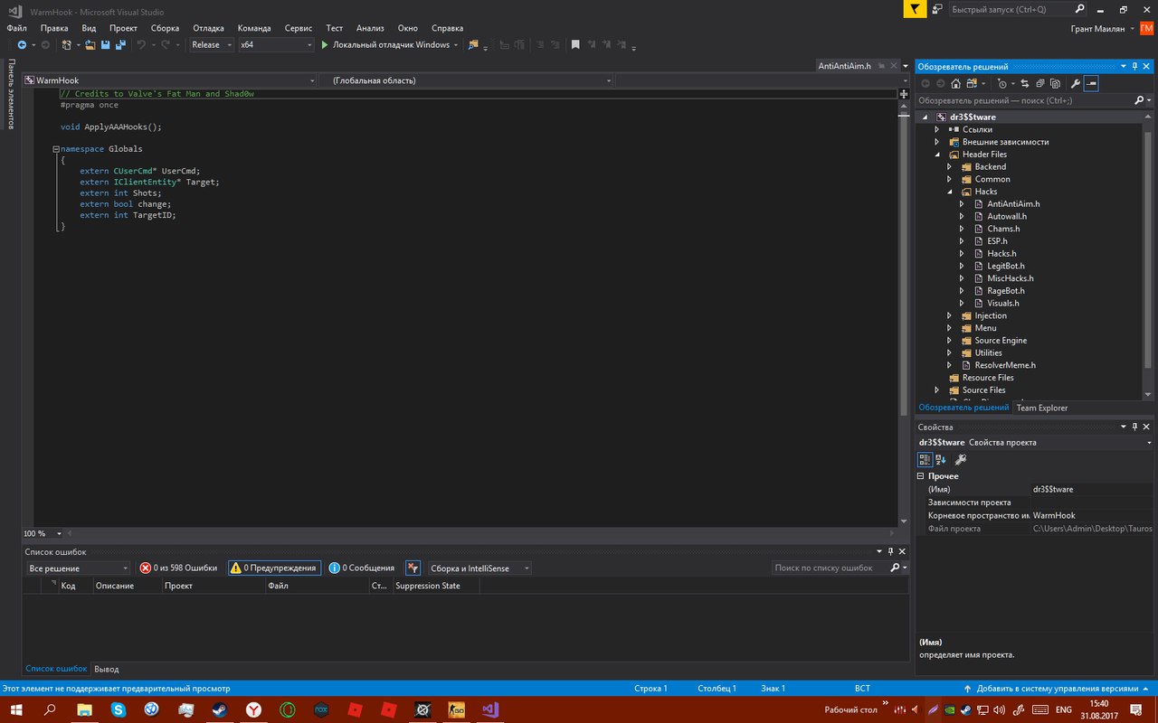The height and width of the screenshot is (723, 1158).
Task: Click the Sync with Active Document icon
Action: (1026, 84)
